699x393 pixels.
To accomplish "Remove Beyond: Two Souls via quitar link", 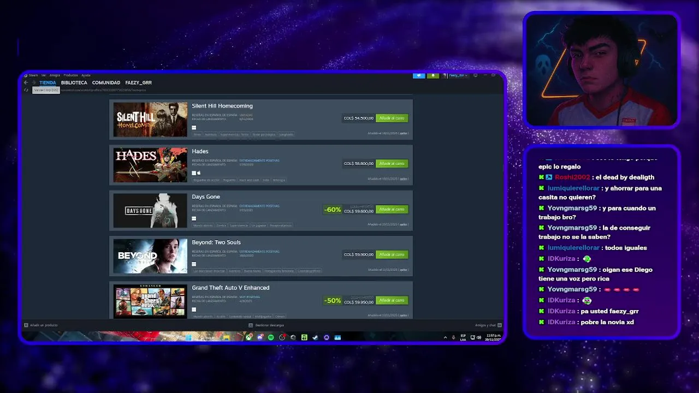I will coord(404,270).
